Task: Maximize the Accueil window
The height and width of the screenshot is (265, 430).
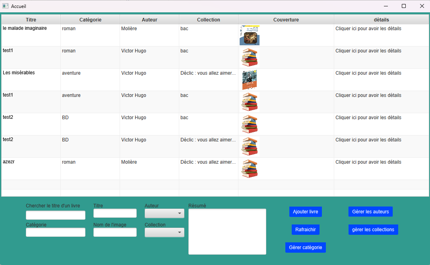Action: pyautogui.click(x=404, y=6)
